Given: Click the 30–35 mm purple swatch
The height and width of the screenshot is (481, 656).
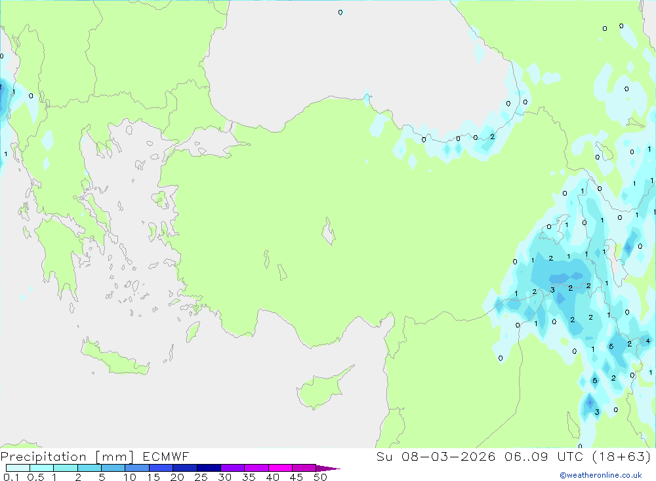Looking at the screenshot, I should tap(233, 468).
